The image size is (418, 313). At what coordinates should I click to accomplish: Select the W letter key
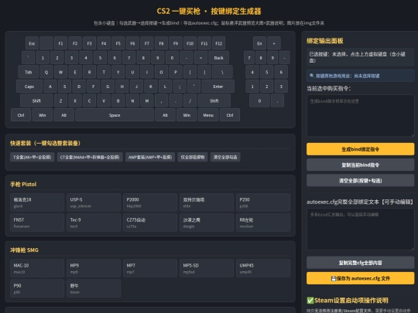[61, 72]
